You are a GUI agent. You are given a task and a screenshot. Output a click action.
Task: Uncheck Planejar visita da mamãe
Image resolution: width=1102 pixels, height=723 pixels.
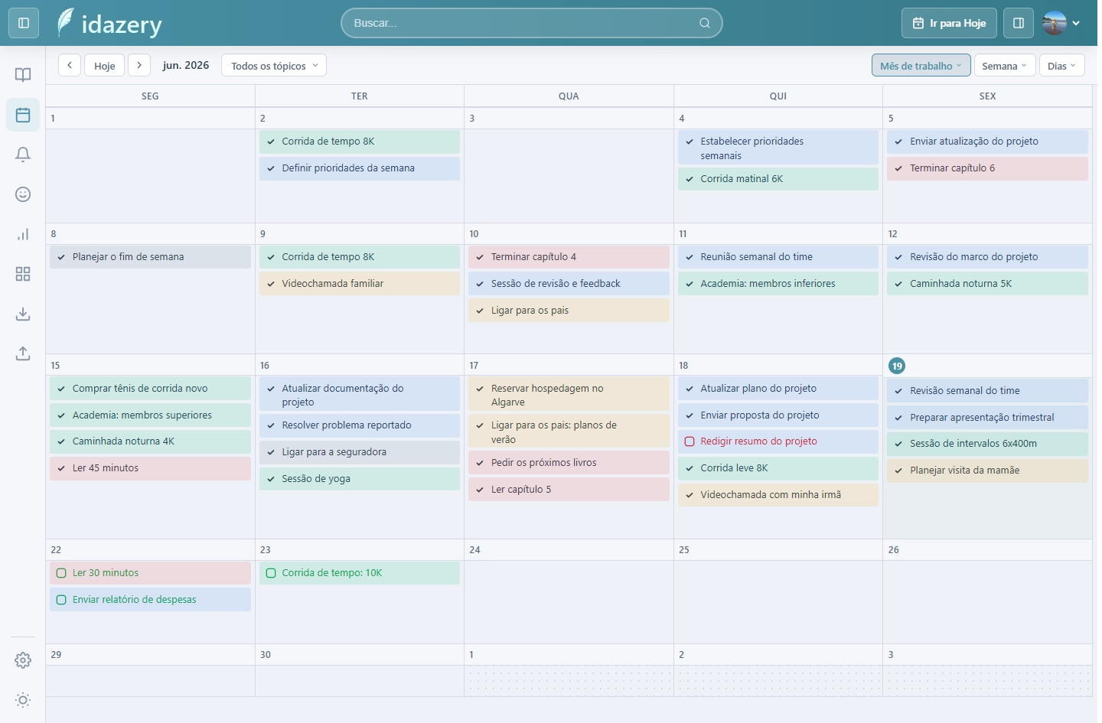tap(899, 471)
